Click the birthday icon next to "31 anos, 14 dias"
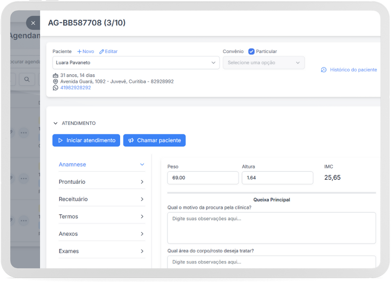391x282 pixels. pyautogui.click(x=56, y=76)
